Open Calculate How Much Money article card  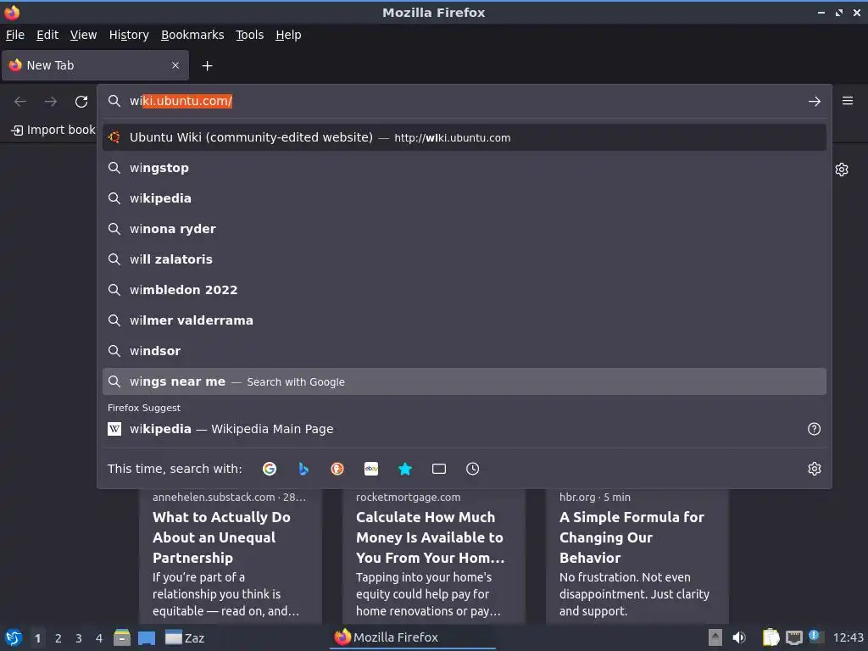(x=433, y=556)
